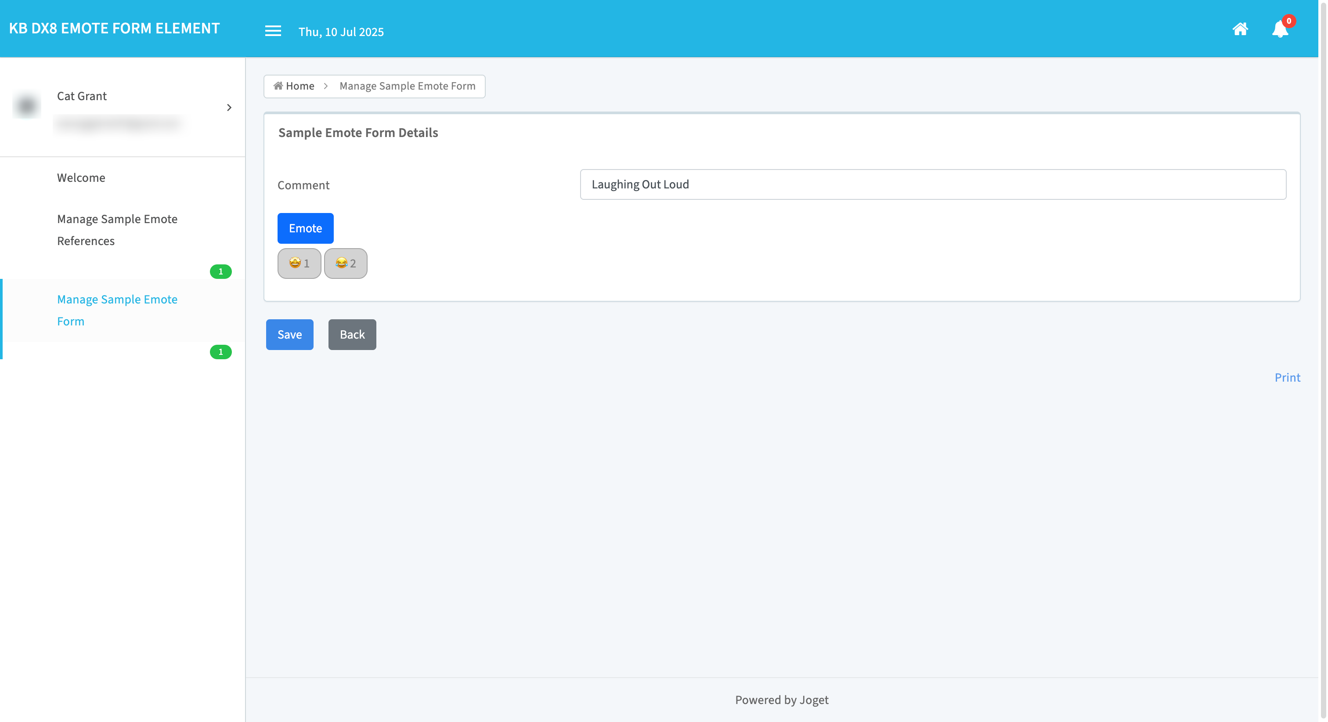Expand the Cat Grant profile chevron
The height and width of the screenshot is (722, 1328).
click(x=229, y=107)
